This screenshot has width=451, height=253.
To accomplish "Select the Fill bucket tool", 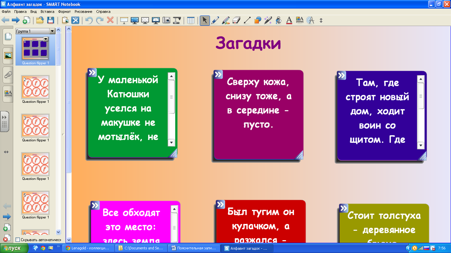I will [x=279, y=20].
